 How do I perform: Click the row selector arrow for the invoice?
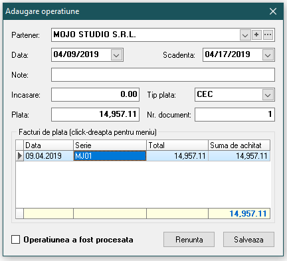point(20,156)
